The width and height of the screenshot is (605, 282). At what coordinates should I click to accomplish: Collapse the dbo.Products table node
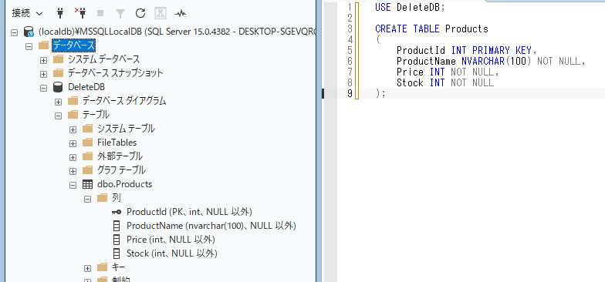point(73,185)
